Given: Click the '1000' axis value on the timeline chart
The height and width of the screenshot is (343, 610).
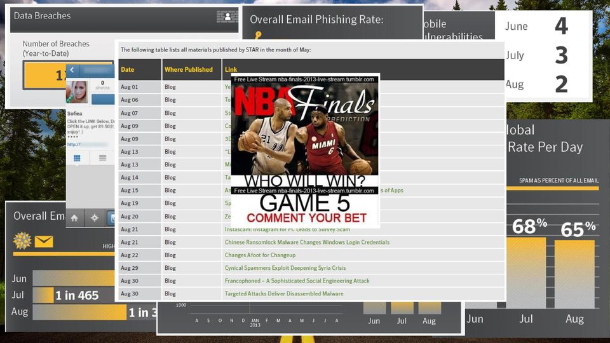Looking at the screenshot, I should (x=181, y=306).
